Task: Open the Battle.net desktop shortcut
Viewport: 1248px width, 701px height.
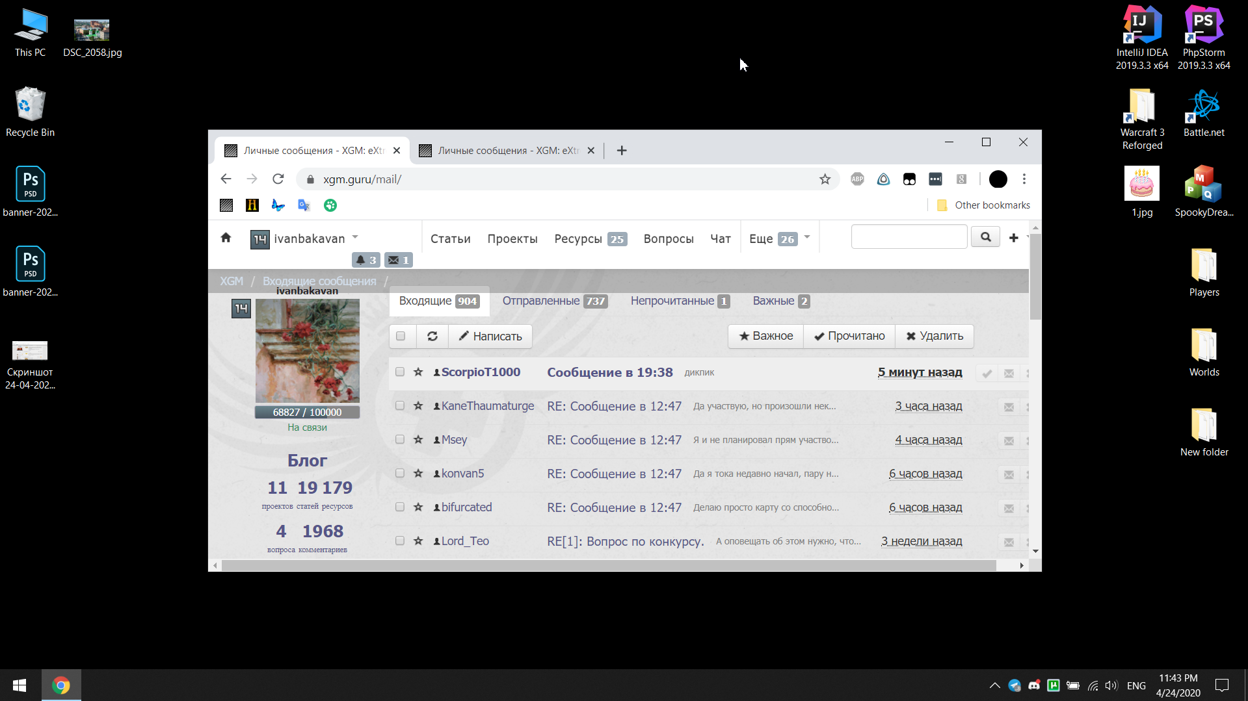Action: tap(1204, 113)
